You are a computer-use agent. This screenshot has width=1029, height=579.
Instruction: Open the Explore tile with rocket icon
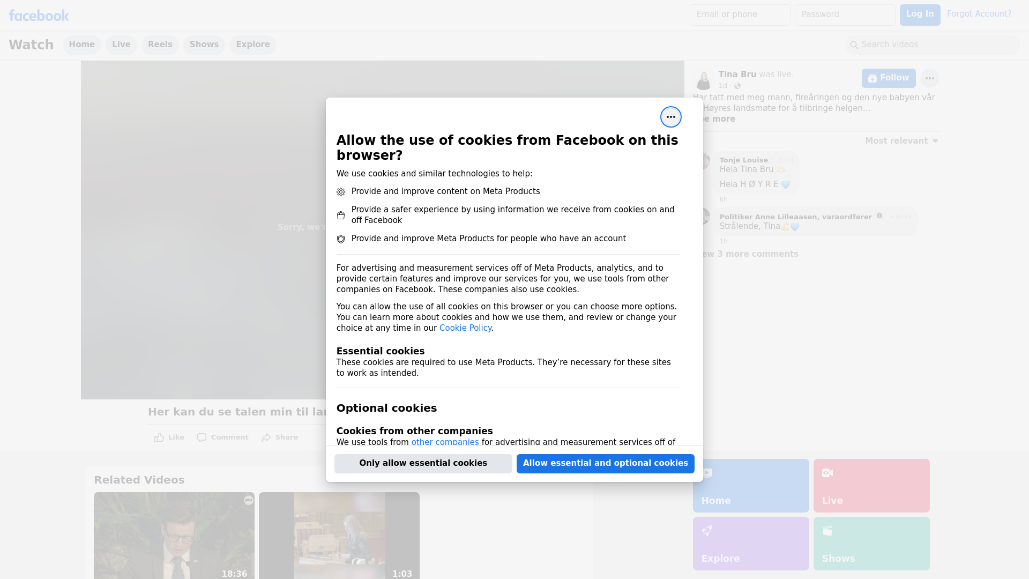tap(751, 544)
